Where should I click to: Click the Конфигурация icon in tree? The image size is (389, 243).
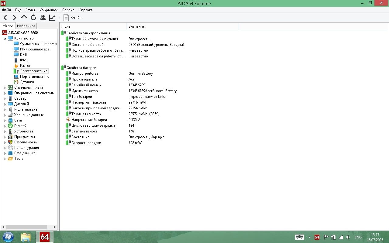click(10, 148)
